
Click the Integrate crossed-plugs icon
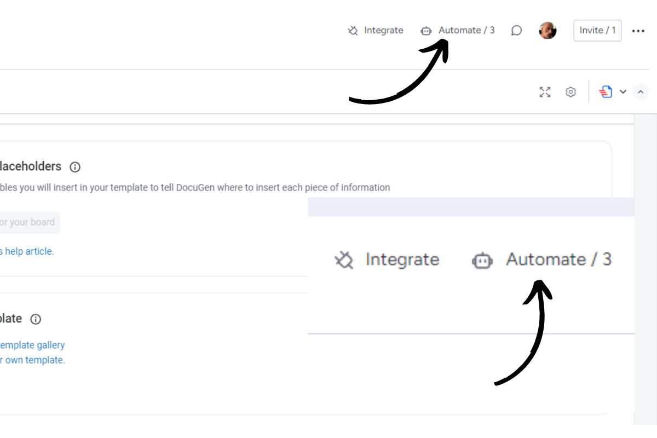(x=353, y=30)
